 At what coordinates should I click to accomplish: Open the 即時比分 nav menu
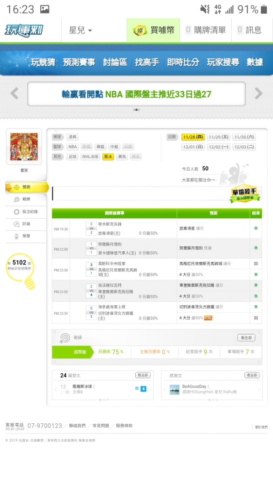click(183, 62)
